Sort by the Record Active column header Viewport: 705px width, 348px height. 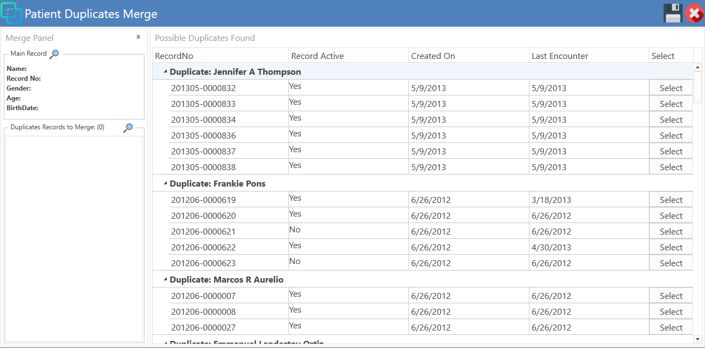tap(348, 56)
